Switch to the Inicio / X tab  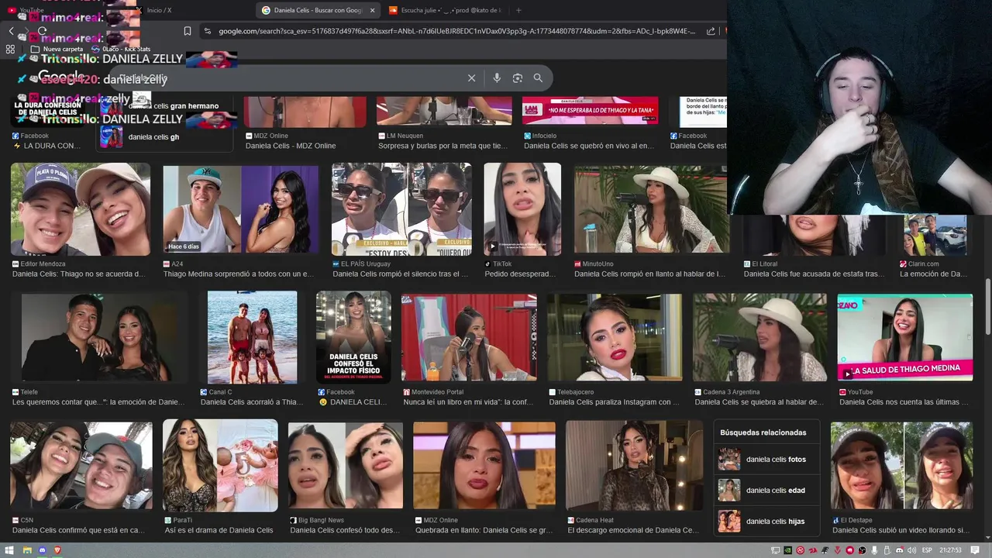pos(159,10)
